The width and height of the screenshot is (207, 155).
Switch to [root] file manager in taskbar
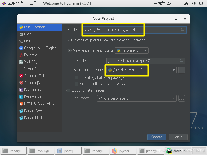69,151
